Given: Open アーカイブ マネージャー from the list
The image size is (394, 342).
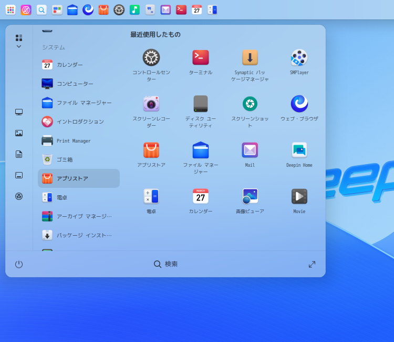Looking at the screenshot, I should pos(79,216).
